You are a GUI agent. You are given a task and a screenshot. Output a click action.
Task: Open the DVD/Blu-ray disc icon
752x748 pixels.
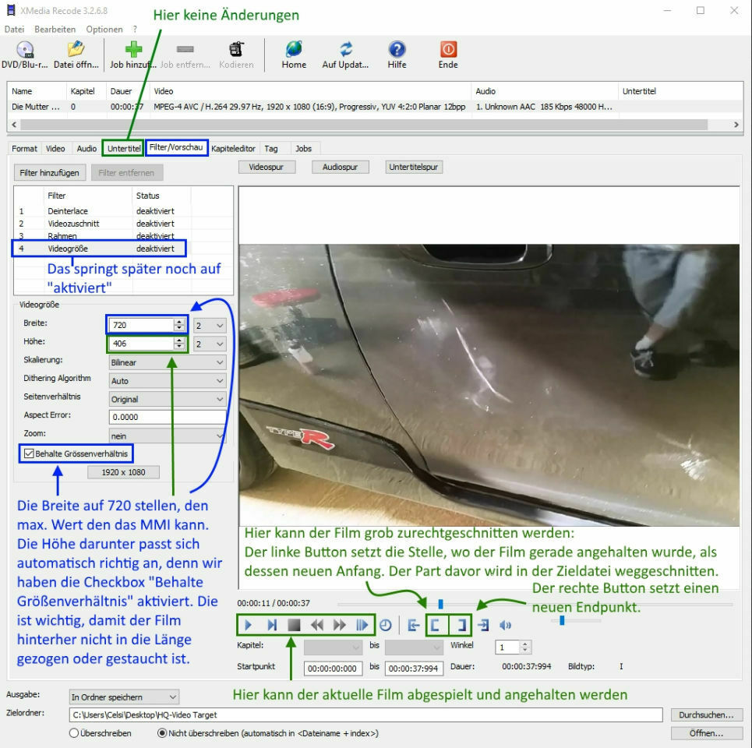pos(25,50)
